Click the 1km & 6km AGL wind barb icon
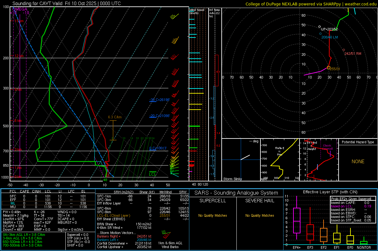This screenshot has height=251, width=378. (166, 235)
